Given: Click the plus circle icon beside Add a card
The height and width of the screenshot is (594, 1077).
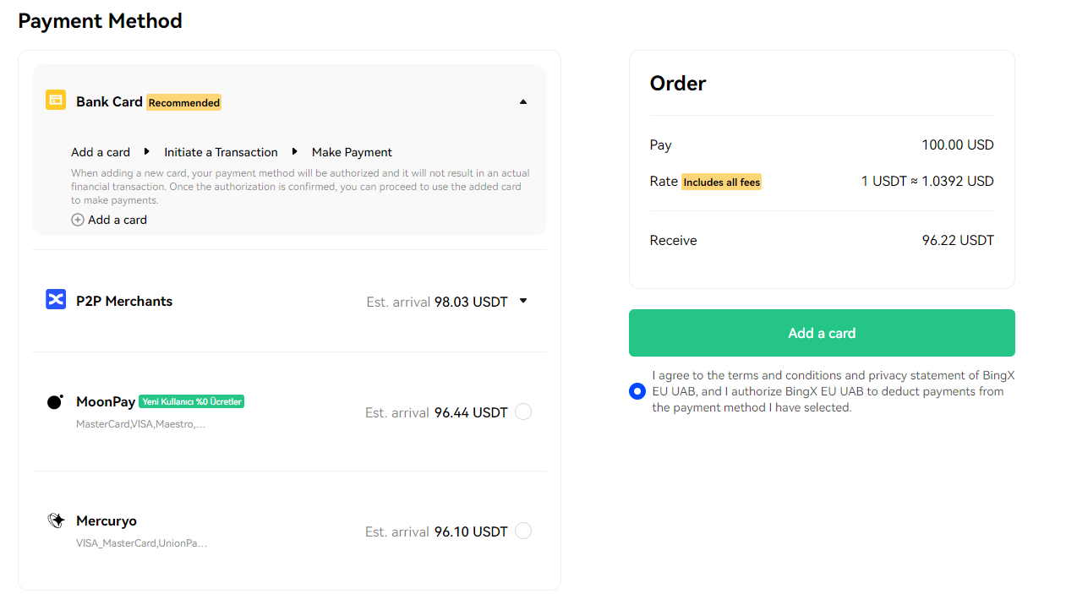Looking at the screenshot, I should click(x=78, y=220).
